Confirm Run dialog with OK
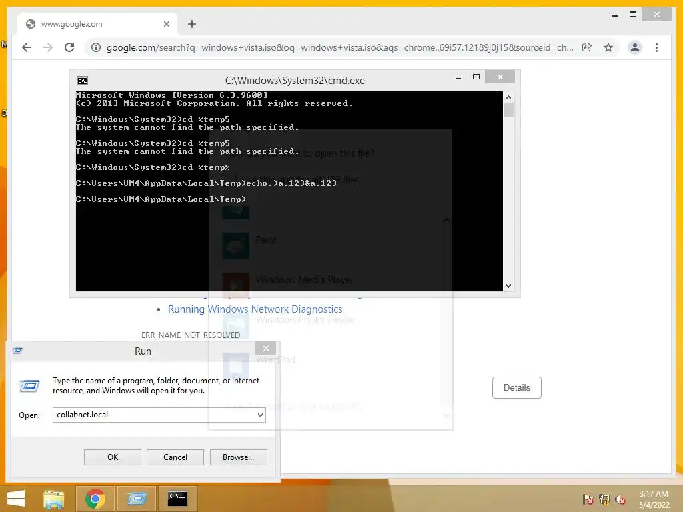The image size is (683, 512). pos(112,457)
